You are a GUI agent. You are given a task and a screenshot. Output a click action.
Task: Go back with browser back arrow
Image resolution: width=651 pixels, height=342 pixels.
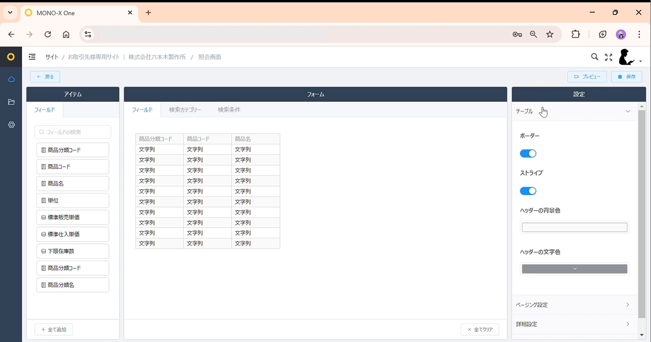coord(11,35)
